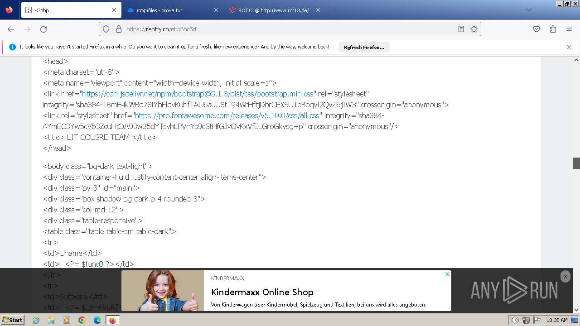View site security padlock info

119,29
